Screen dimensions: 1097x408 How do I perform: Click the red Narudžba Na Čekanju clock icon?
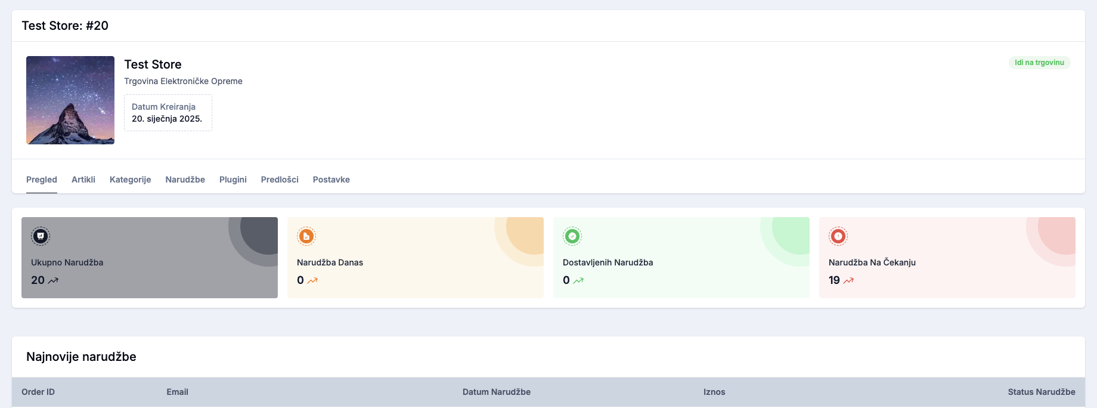coord(838,236)
